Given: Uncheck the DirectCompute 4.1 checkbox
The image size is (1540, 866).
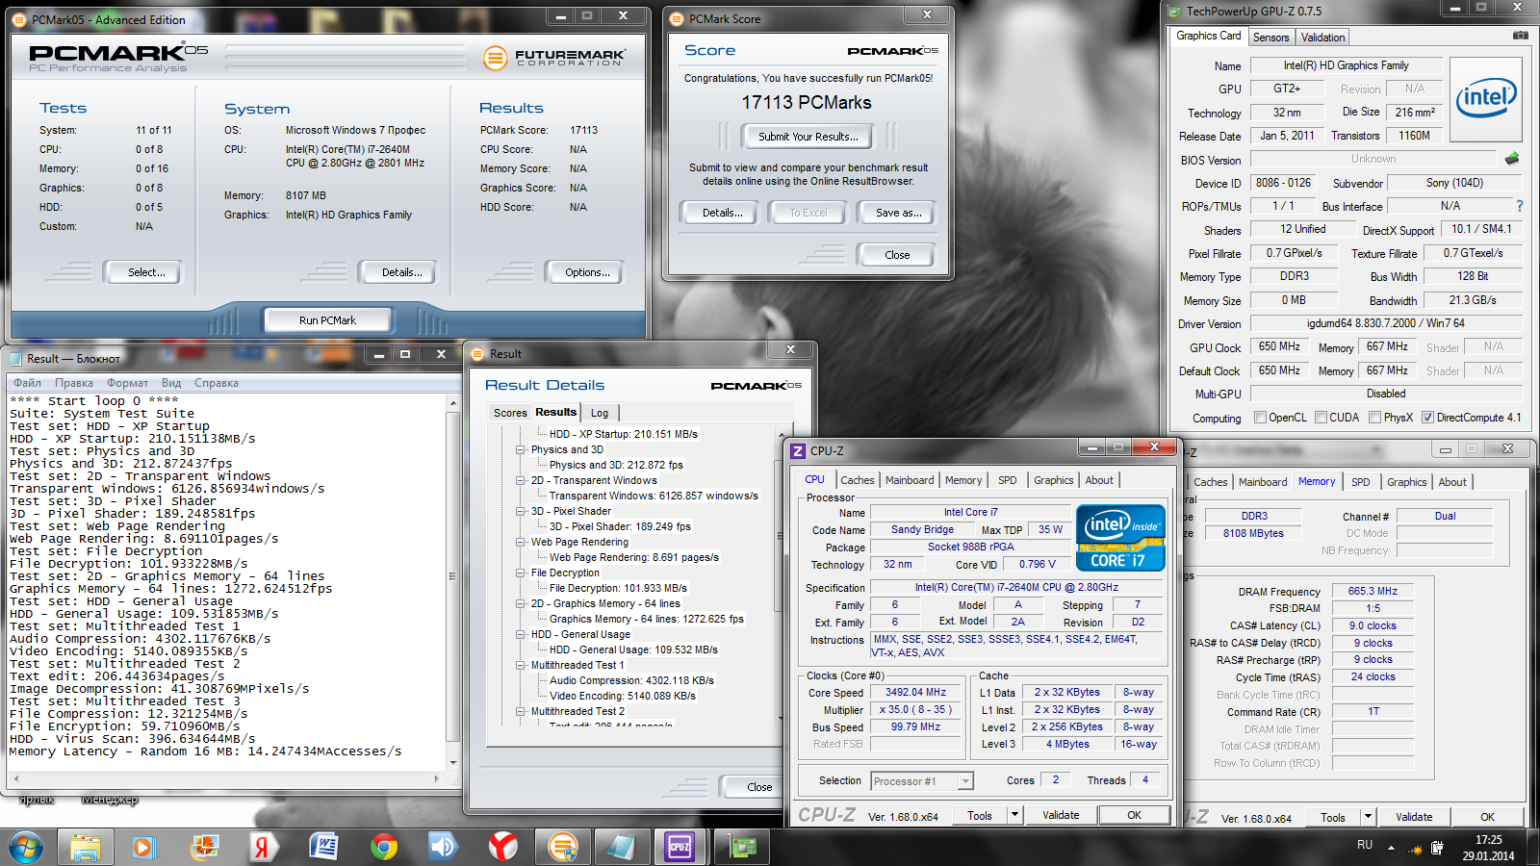Looking at the screenshot, I should coord(1427,418).
